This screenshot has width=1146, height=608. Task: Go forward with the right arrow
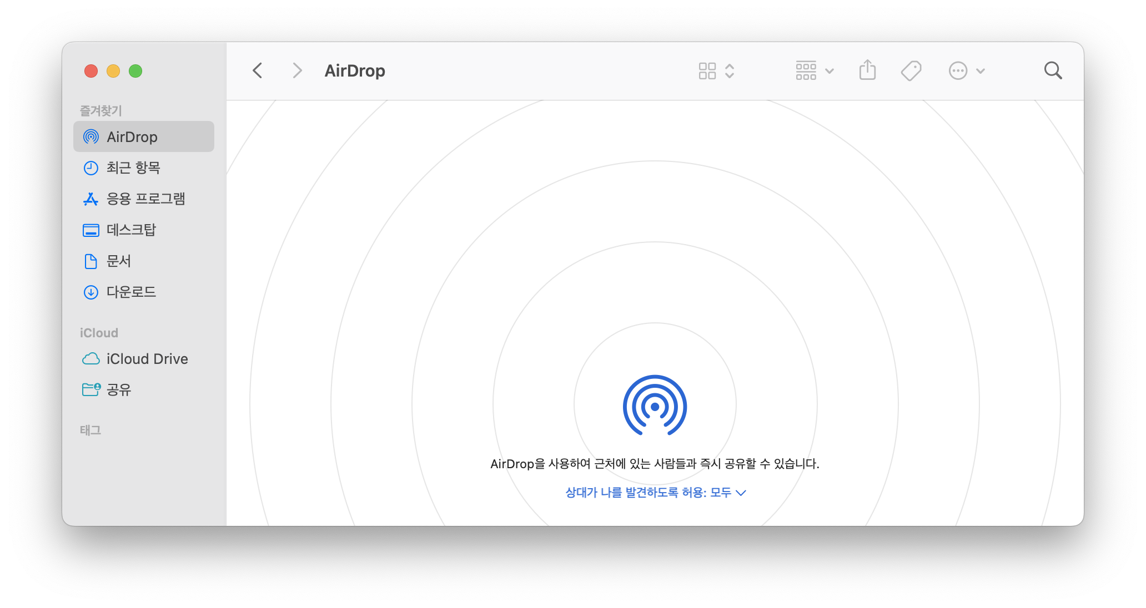tap(297, 71)
